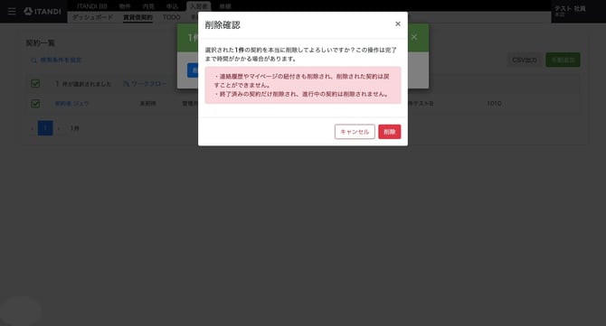Confirm deletion with the red 削除 button
Image resolution: width=606 pixels, height=326 pixels.
tap(389, 132)
